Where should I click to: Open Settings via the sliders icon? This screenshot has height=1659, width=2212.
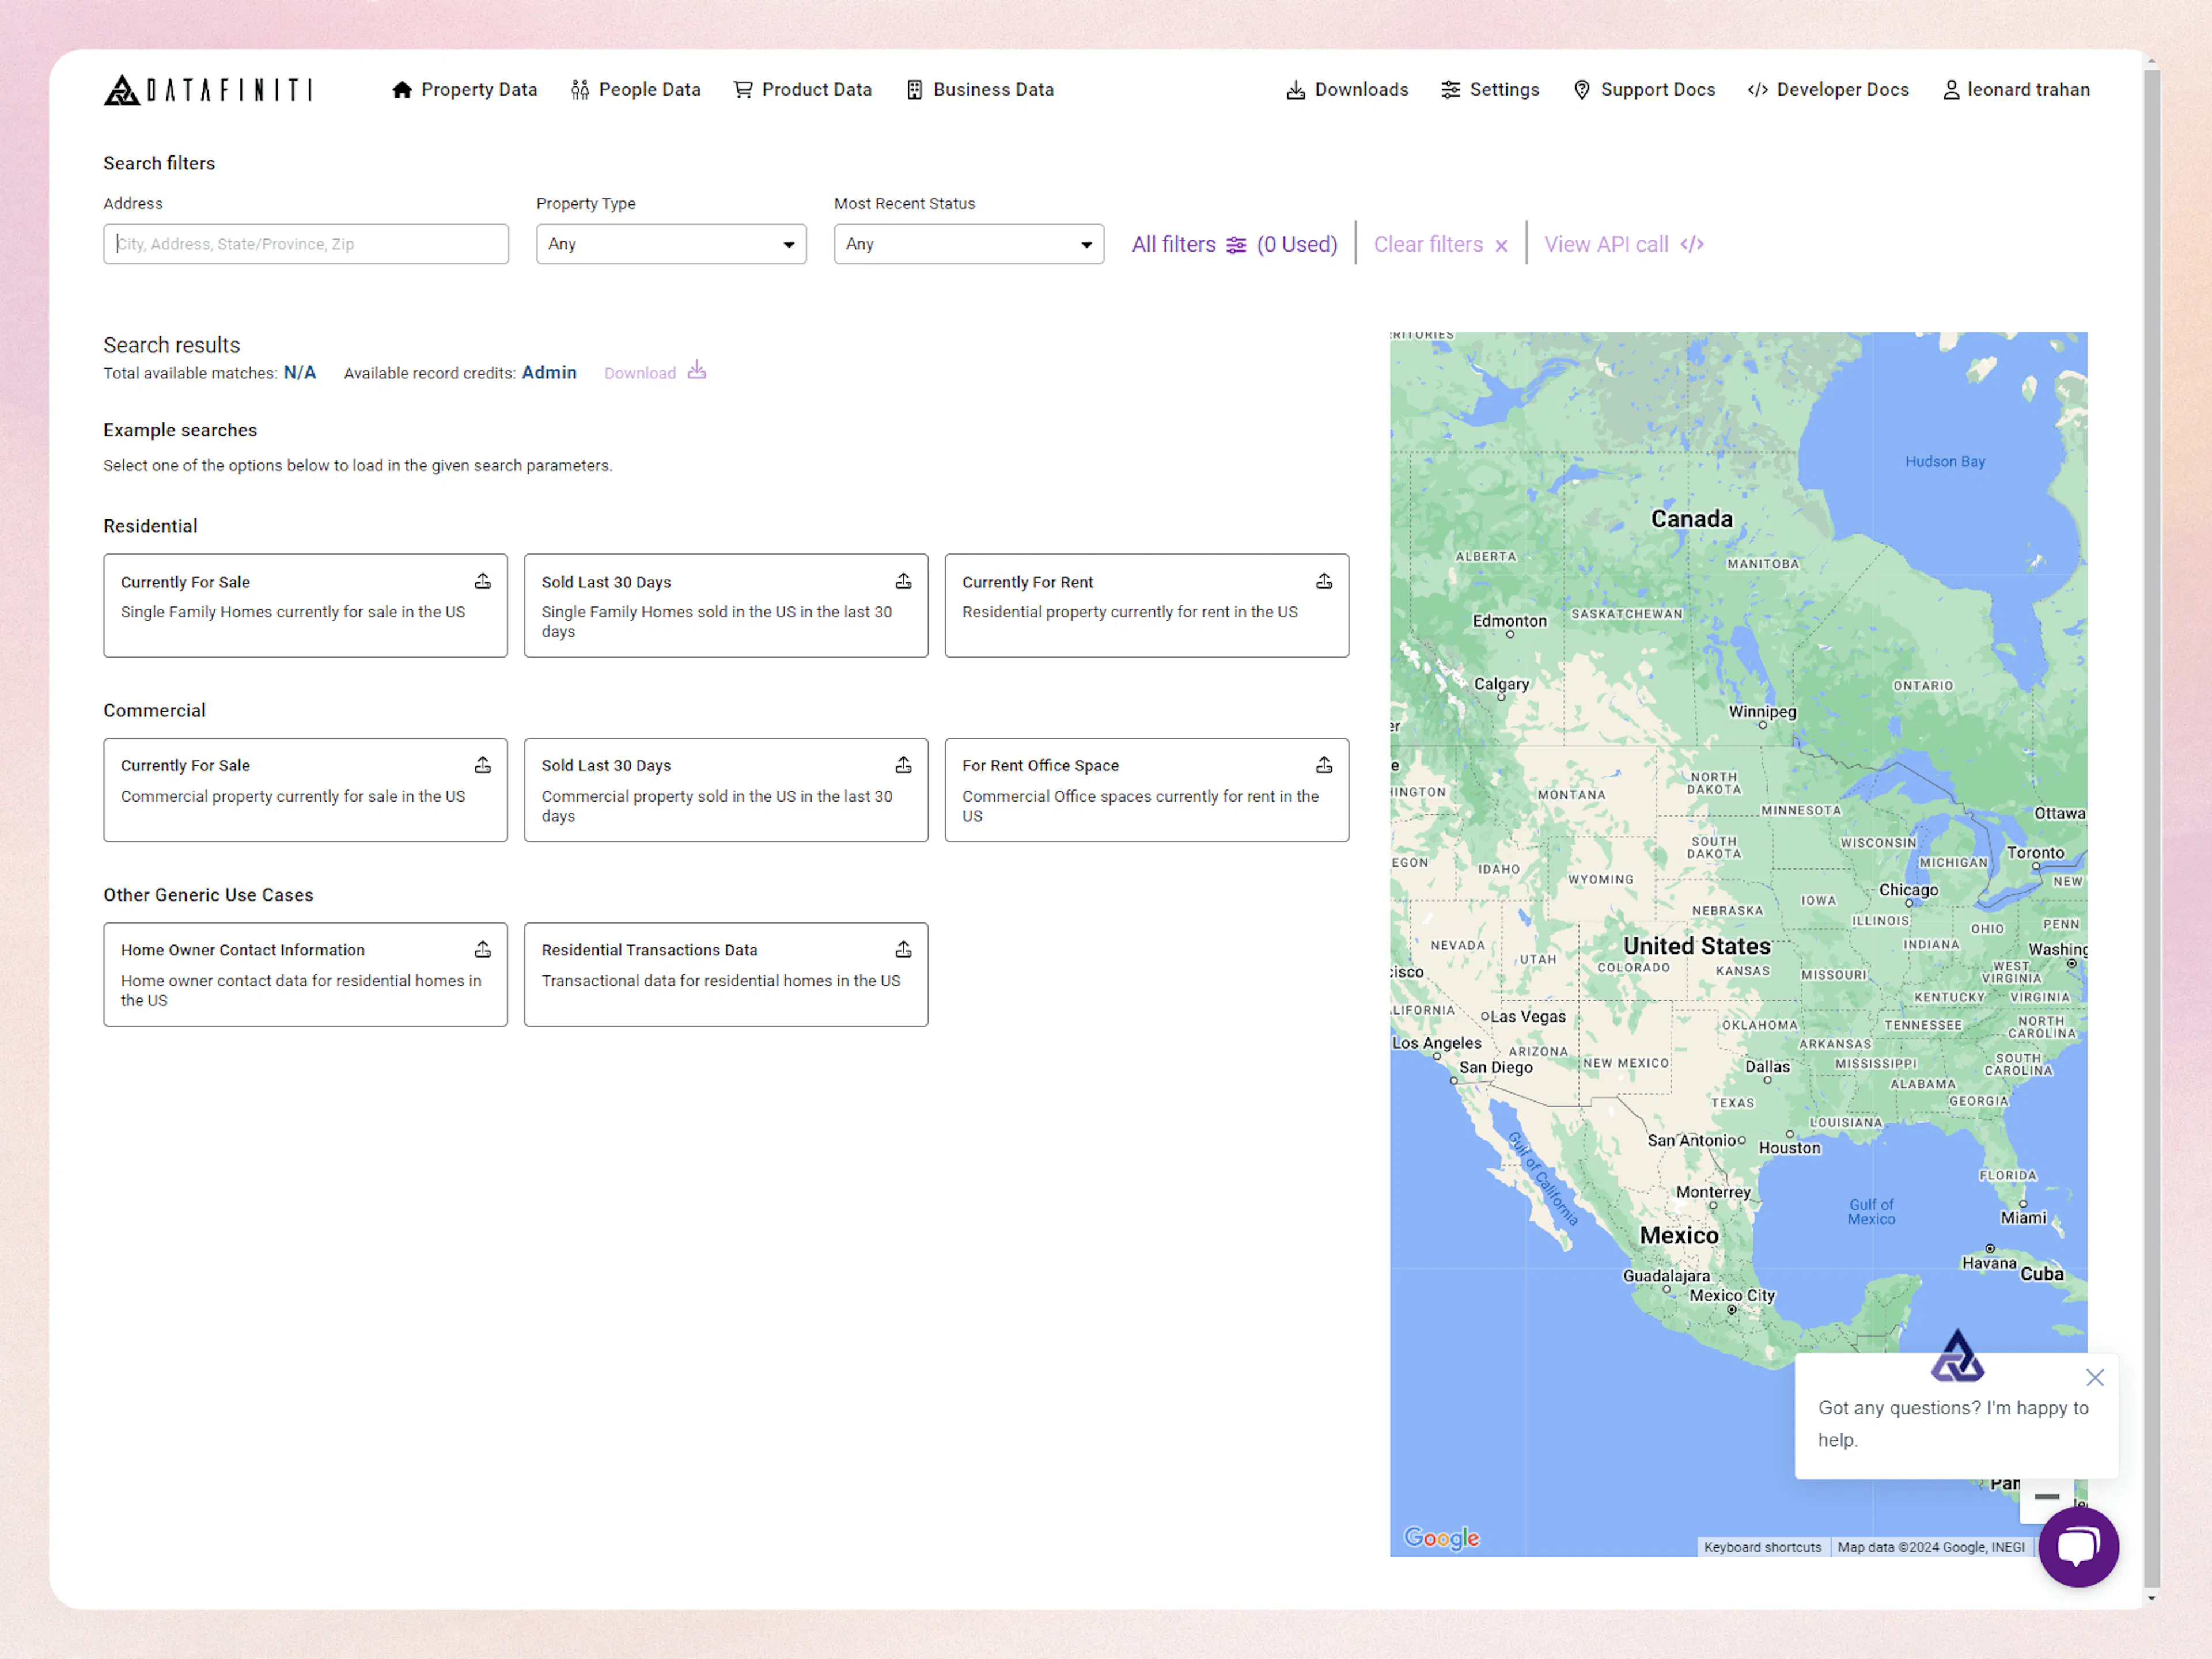[x=1452, y=89]
